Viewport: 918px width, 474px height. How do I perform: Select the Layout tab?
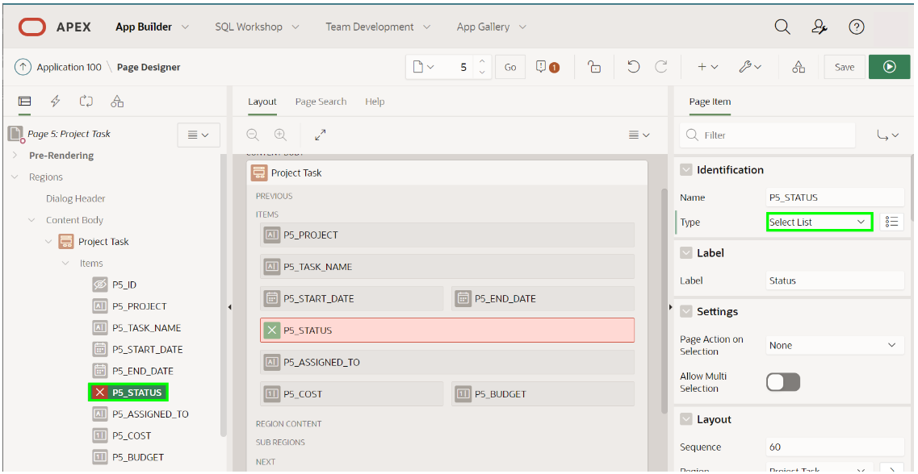262,102
